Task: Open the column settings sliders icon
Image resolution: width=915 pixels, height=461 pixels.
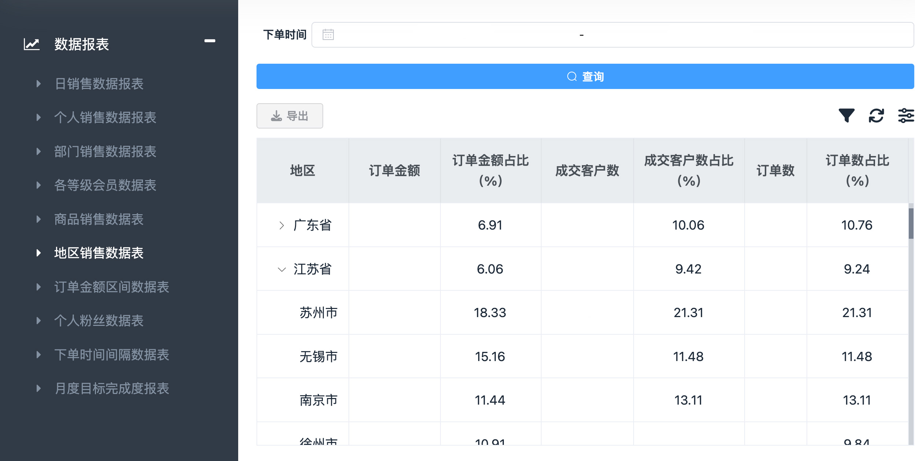Action: 905,116
